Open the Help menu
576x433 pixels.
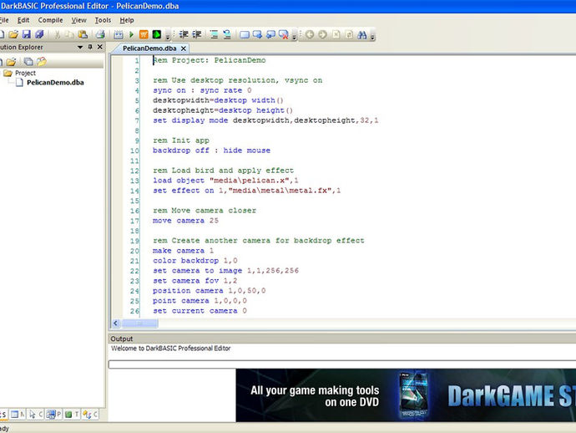127,20
